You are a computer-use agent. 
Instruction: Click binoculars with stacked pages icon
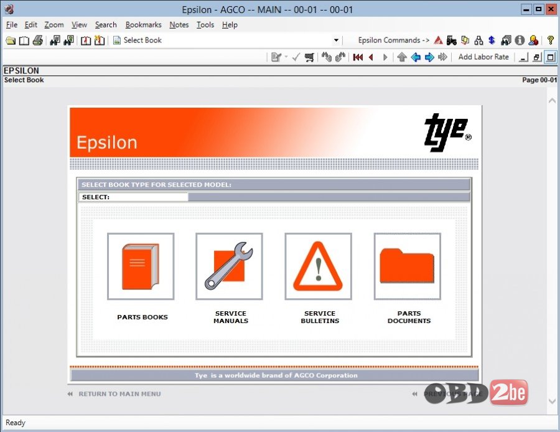[506, 40]
